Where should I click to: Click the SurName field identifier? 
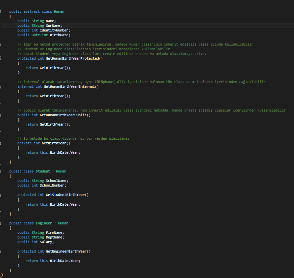[53, 26]
